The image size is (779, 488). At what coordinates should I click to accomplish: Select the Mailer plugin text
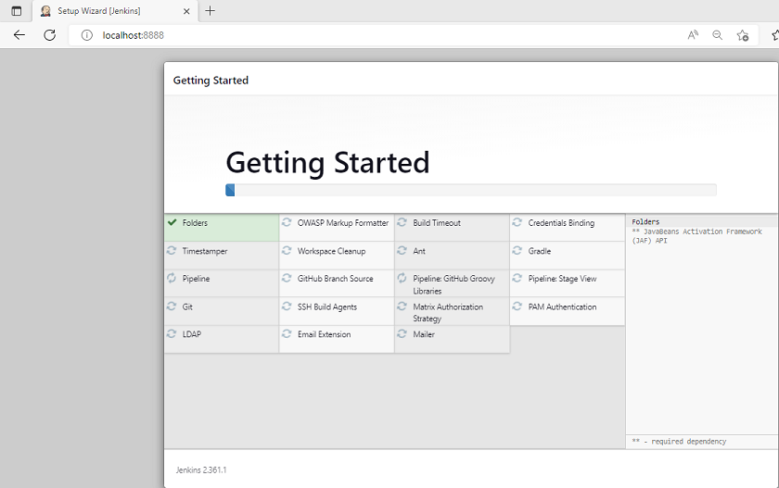point(424,333)
